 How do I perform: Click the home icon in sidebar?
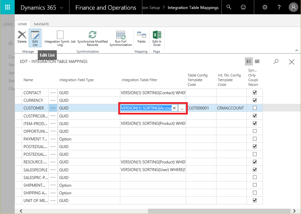[x=11, y=43]
